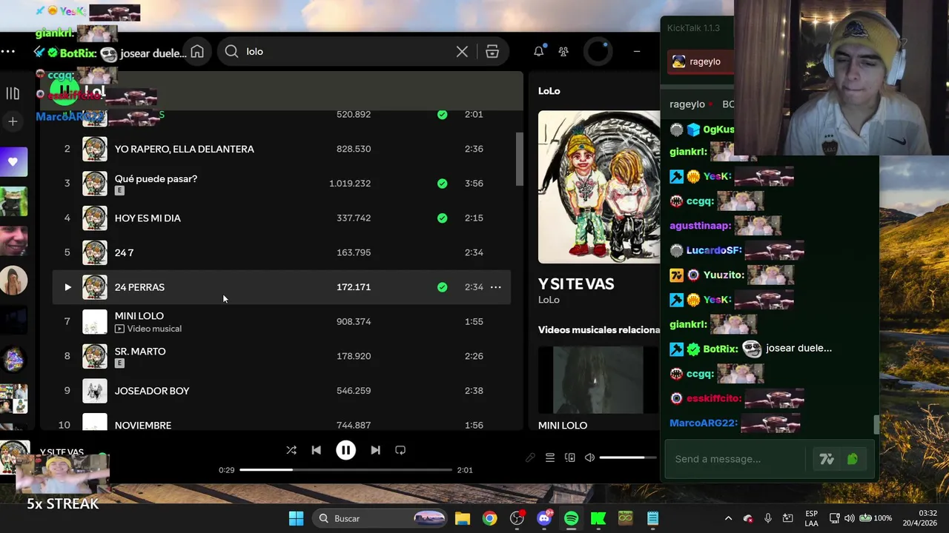Remove 24 PERRAS from saved songs
This screenshot has height=533, width=949.
coord(443,287)
